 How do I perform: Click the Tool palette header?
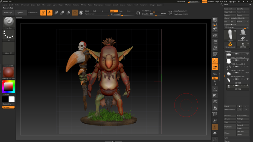point(226,5)
